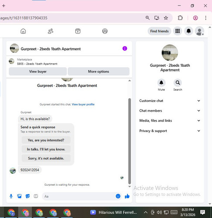
Task: Expand Privacy & support section
Action: click(x=170, y=131)
